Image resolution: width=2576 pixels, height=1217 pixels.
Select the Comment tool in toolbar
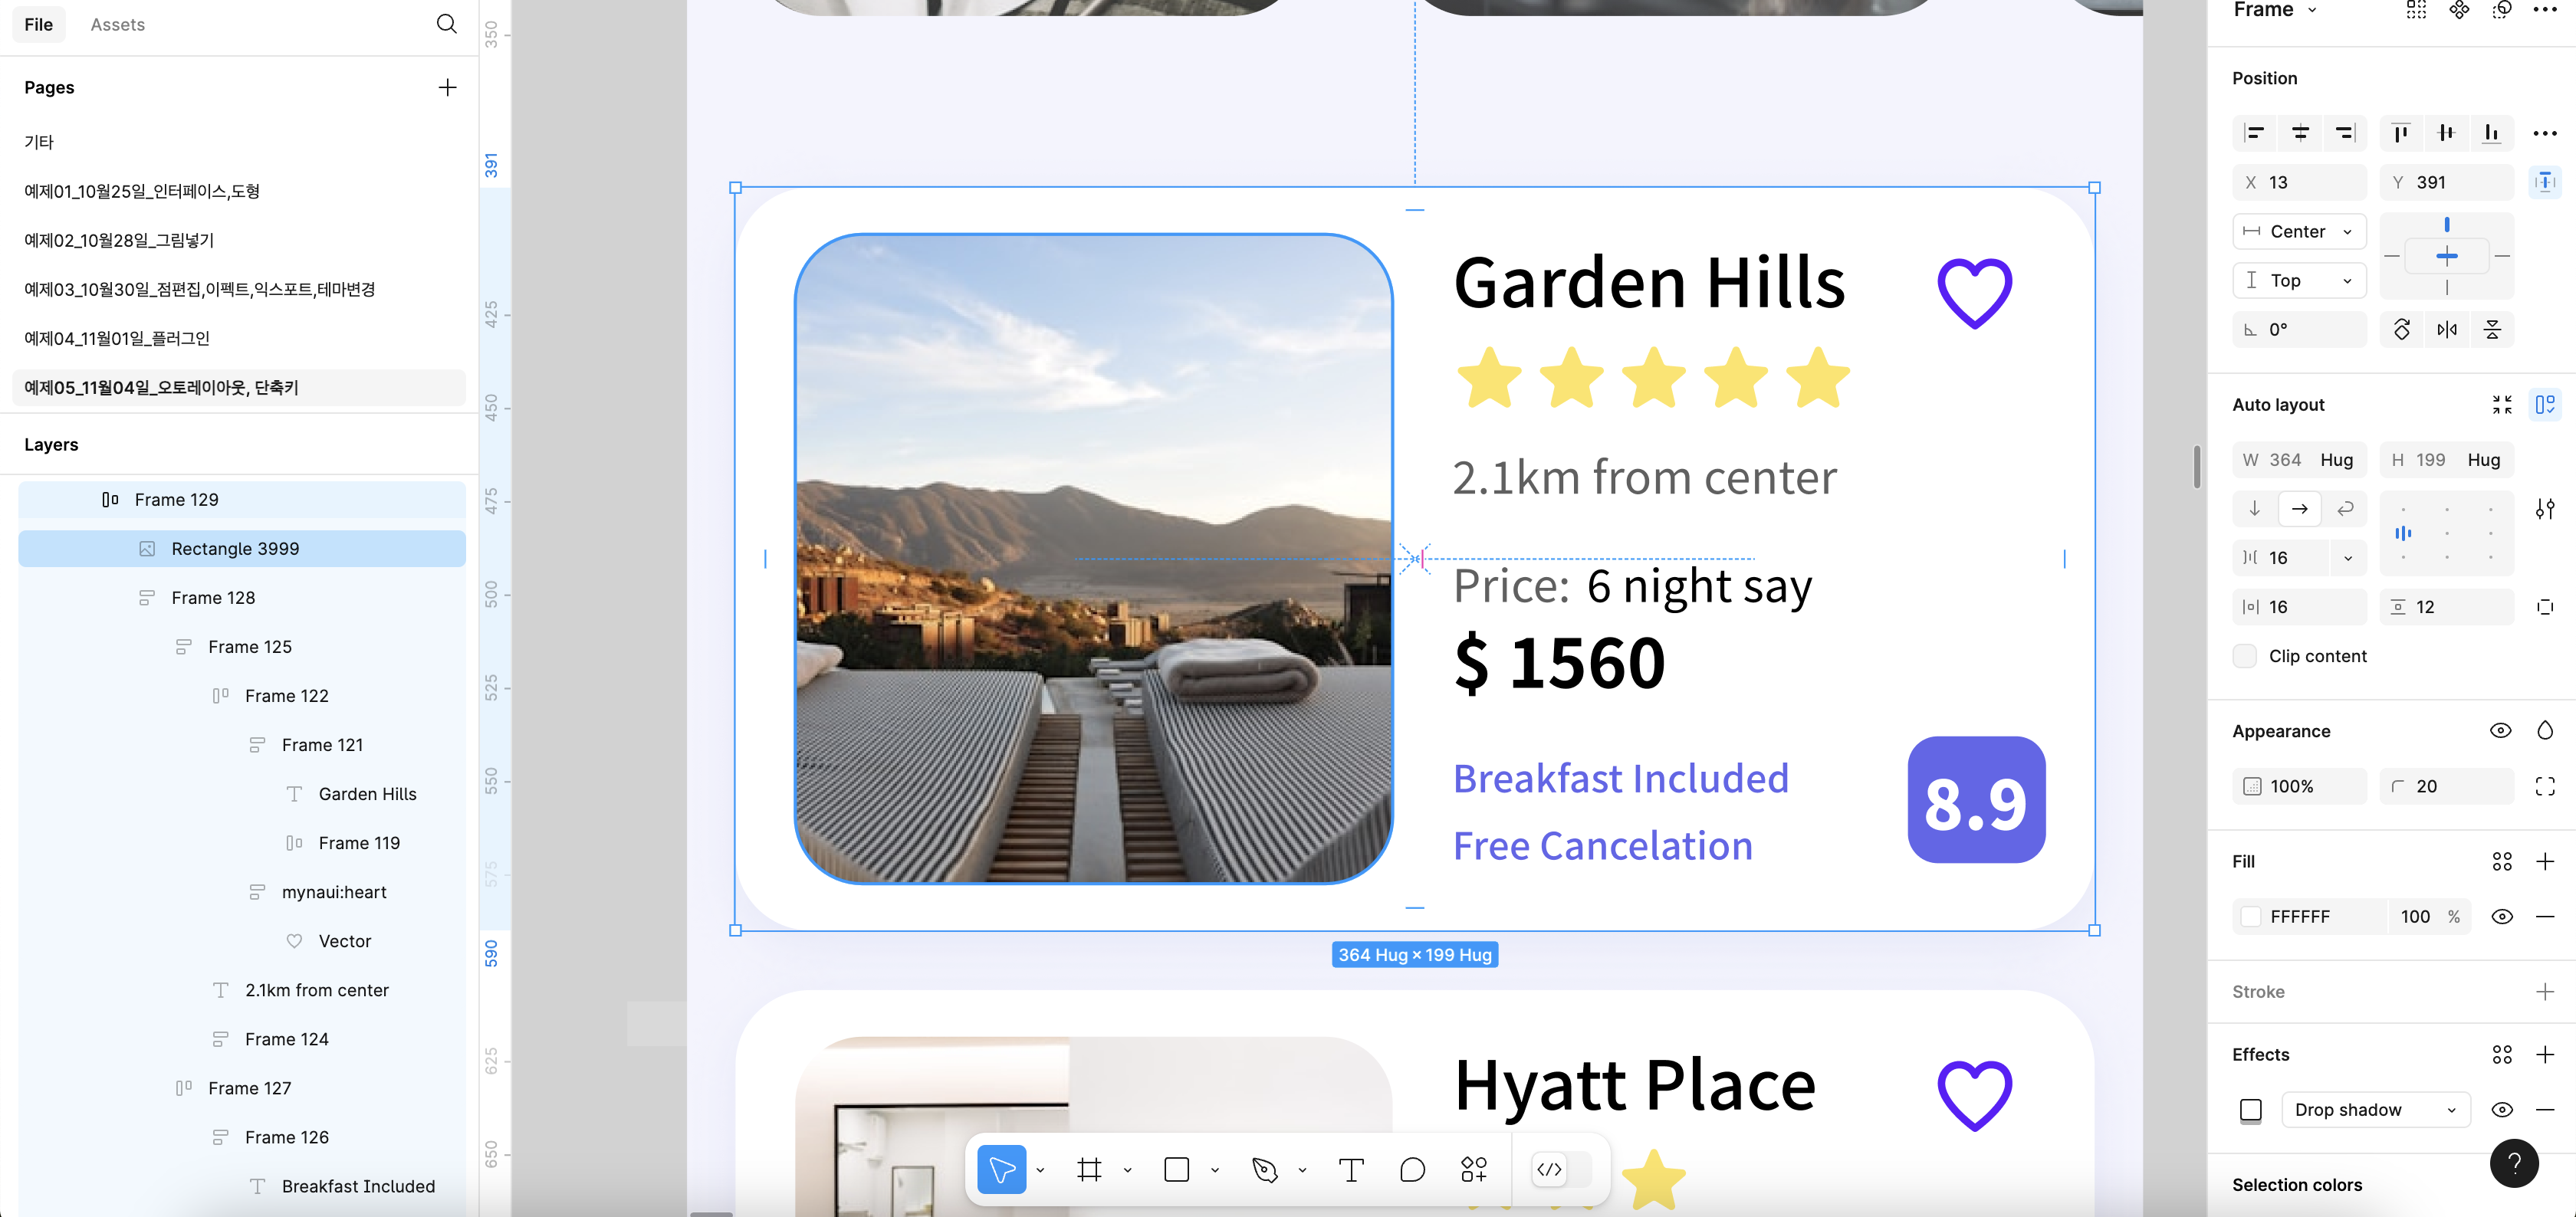(1412, 1170)
